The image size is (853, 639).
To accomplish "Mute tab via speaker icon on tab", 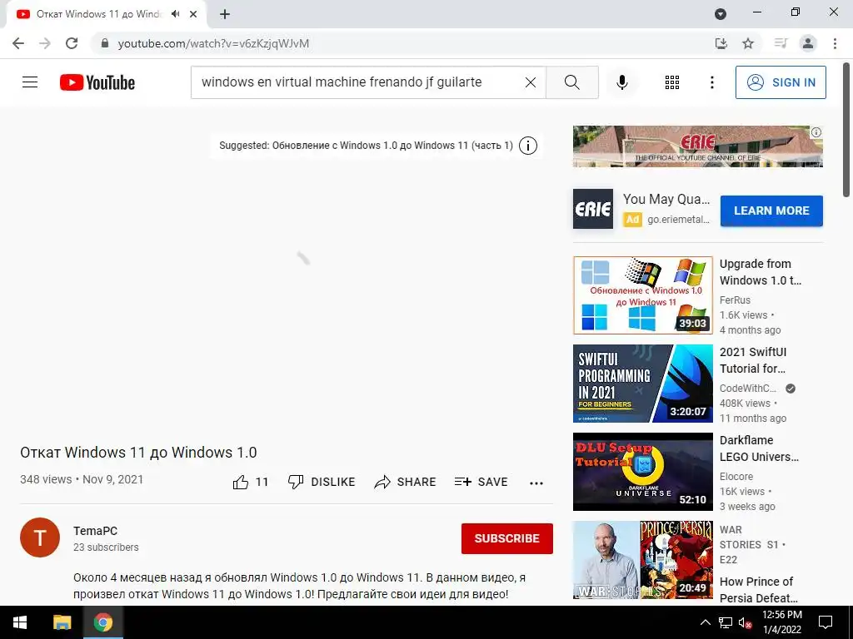I will 175,14.
